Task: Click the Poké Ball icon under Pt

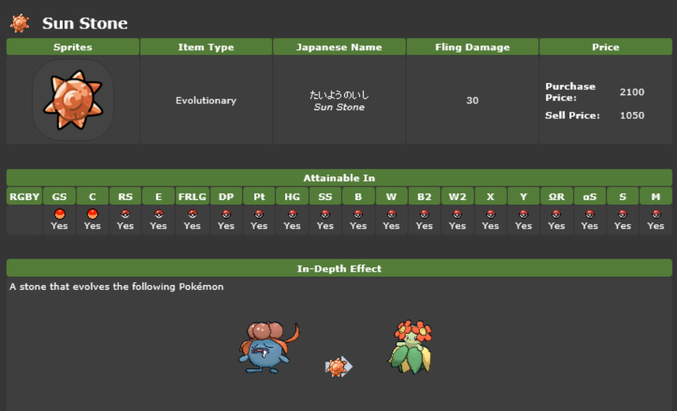Action: point(259,214)
